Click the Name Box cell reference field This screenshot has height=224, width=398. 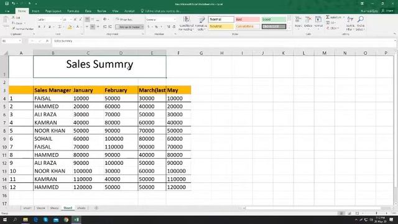tap(11, 41)
